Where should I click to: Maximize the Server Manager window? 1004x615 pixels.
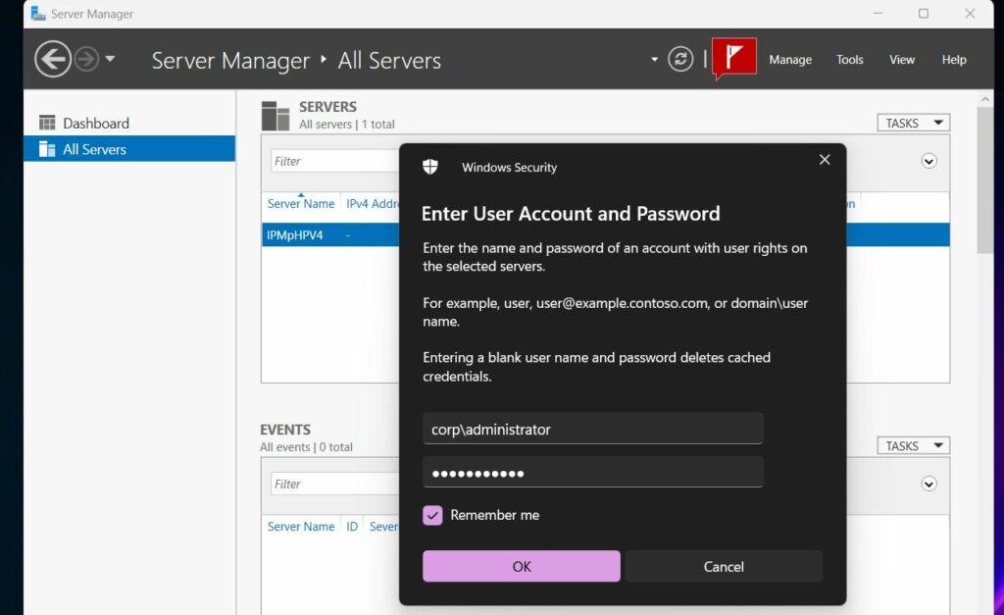click(x=924, y=14)
